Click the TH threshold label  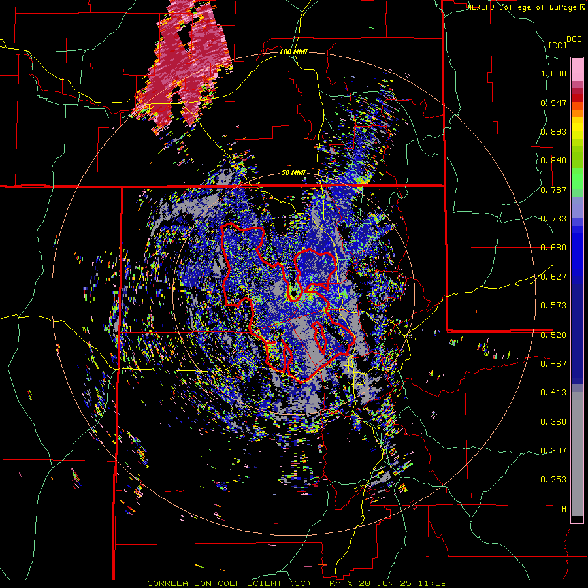click(561, 509)
